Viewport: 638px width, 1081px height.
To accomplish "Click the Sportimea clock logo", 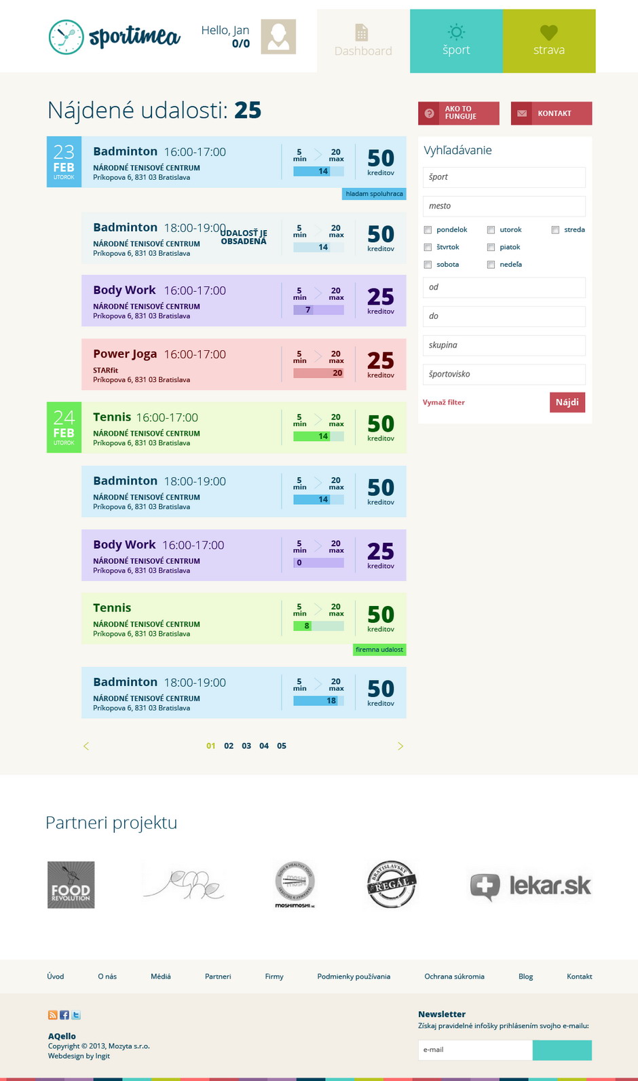I will coord(66,37).
